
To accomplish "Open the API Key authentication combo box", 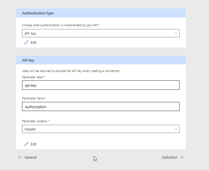I will click(96, 33).
